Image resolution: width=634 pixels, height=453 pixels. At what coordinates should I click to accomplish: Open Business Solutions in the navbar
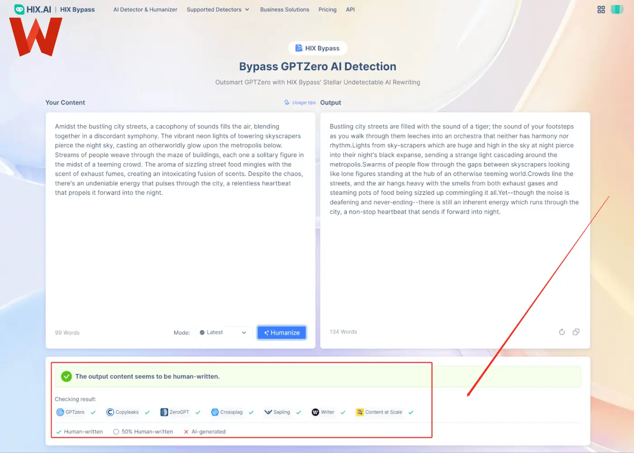(284, 10)
